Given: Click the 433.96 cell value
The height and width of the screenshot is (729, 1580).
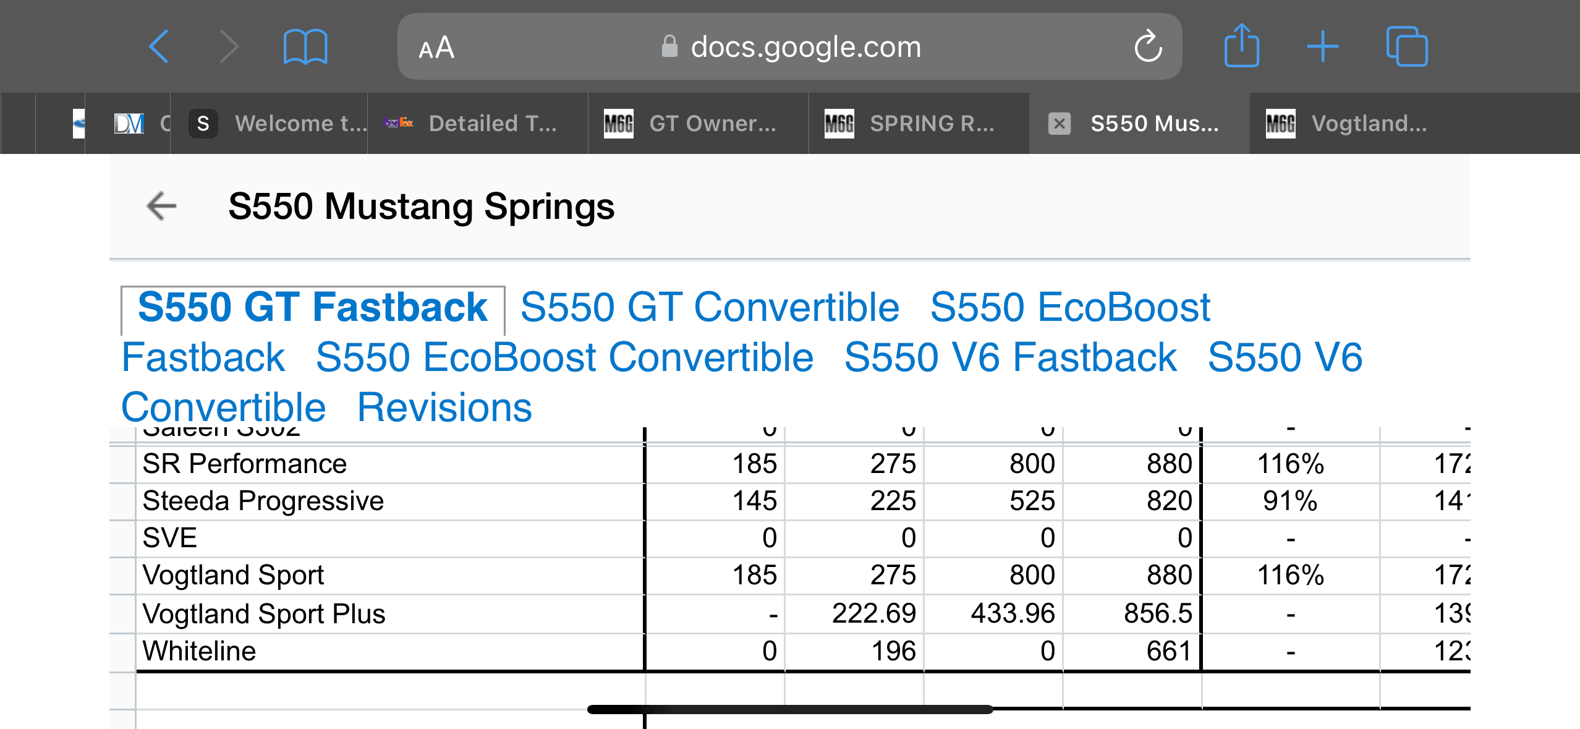Looking at the screenshot, I should [x=1013, y=613].
